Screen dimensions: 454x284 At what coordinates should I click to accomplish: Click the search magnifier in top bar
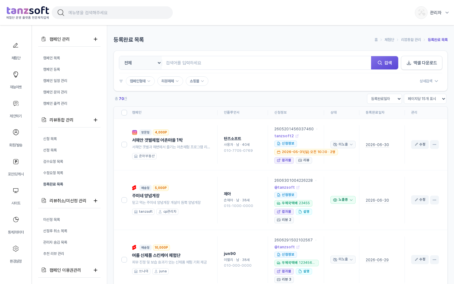coord(61,13)
